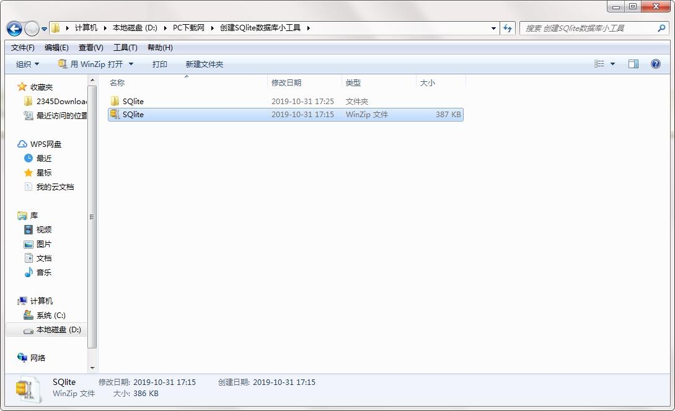Expand the arrow after 本地磁盘 (D:) in the path
This screenshot has width=675, height=411.
tap(165, 28)
